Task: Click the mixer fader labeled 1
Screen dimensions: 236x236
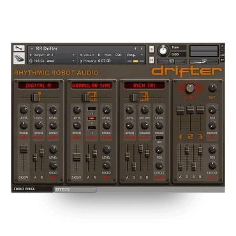Action: [x=181, y=110]
